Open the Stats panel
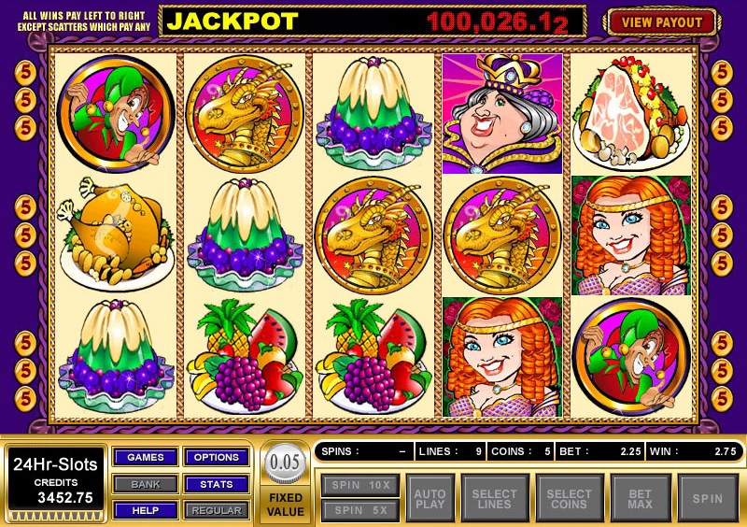The width and height of the screenshot is (747, 527). pyautogui.click(x=217, y=484)
